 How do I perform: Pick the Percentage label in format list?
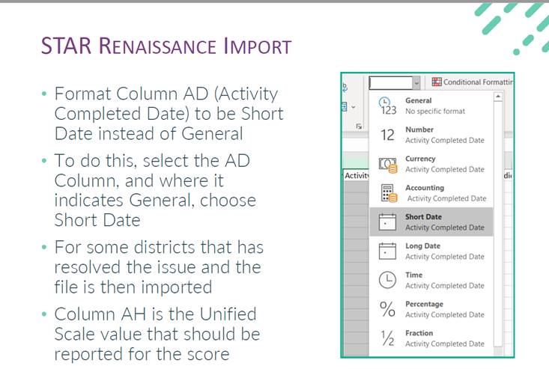(424, 304)
